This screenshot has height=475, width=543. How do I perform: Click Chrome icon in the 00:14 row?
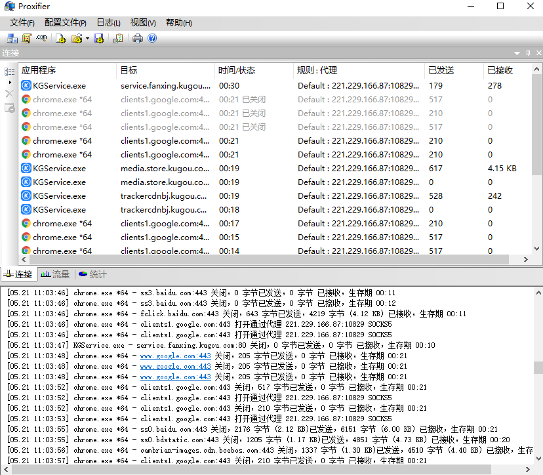point(26,250)
